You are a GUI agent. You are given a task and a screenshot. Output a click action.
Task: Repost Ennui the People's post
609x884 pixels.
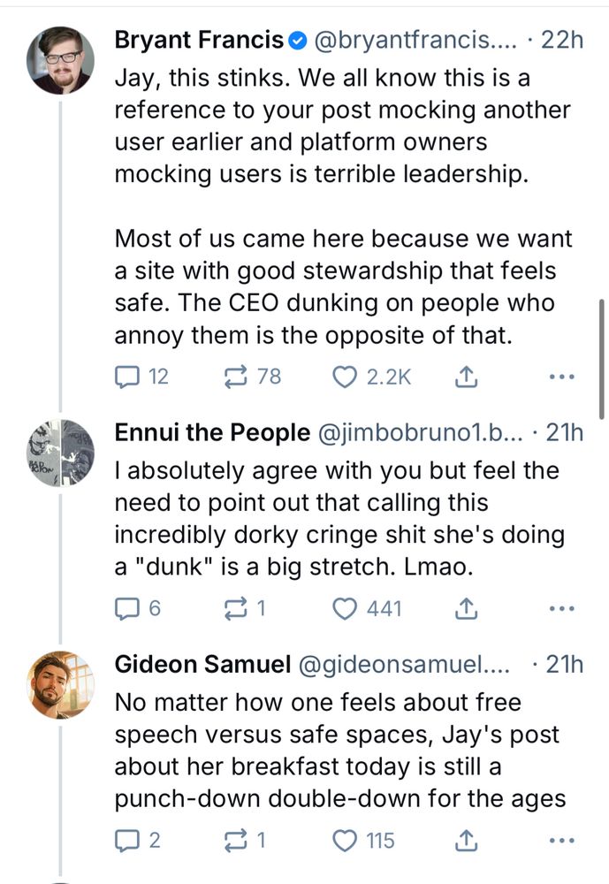pyautogui.click(x=237, y=608)
